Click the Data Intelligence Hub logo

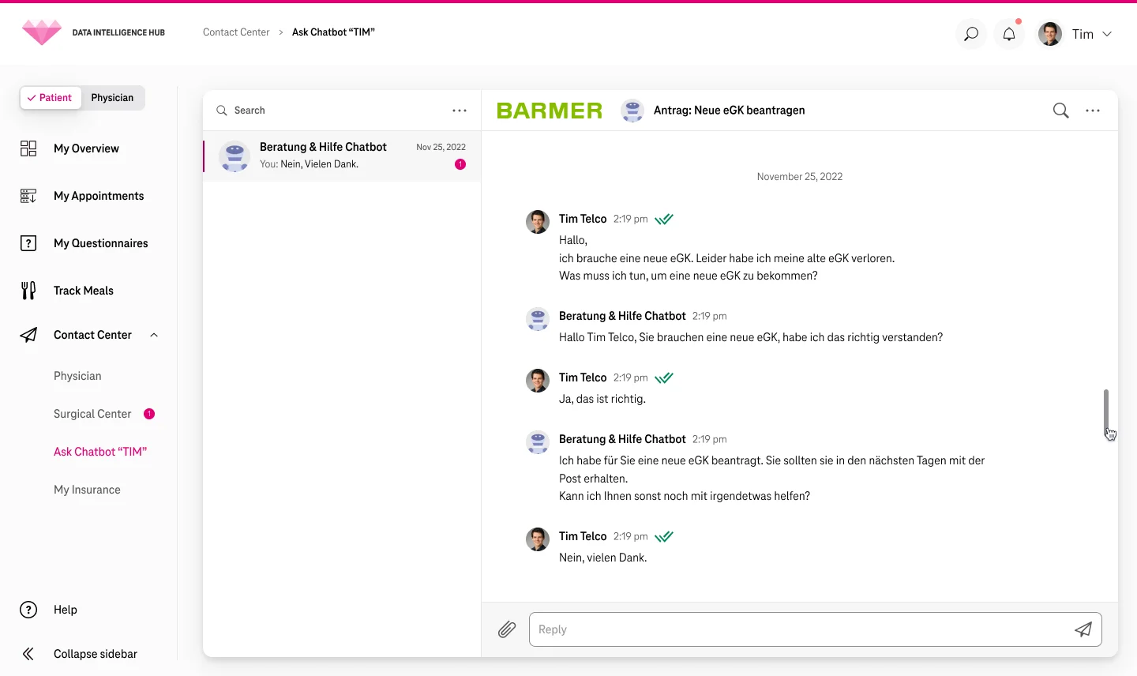coord(42,32)
